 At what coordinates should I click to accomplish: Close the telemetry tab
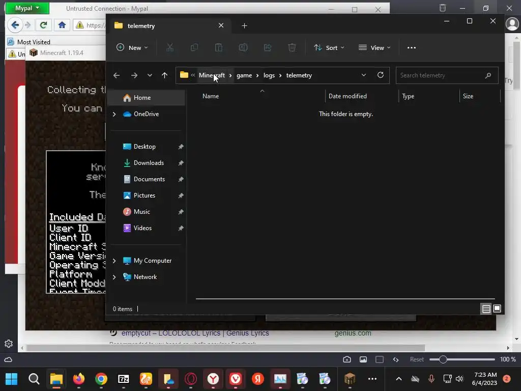point(221,25)
